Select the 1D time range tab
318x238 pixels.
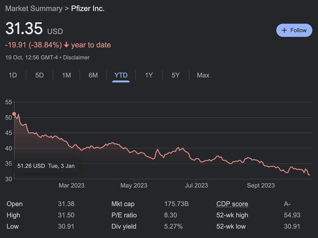pos(13,75)
